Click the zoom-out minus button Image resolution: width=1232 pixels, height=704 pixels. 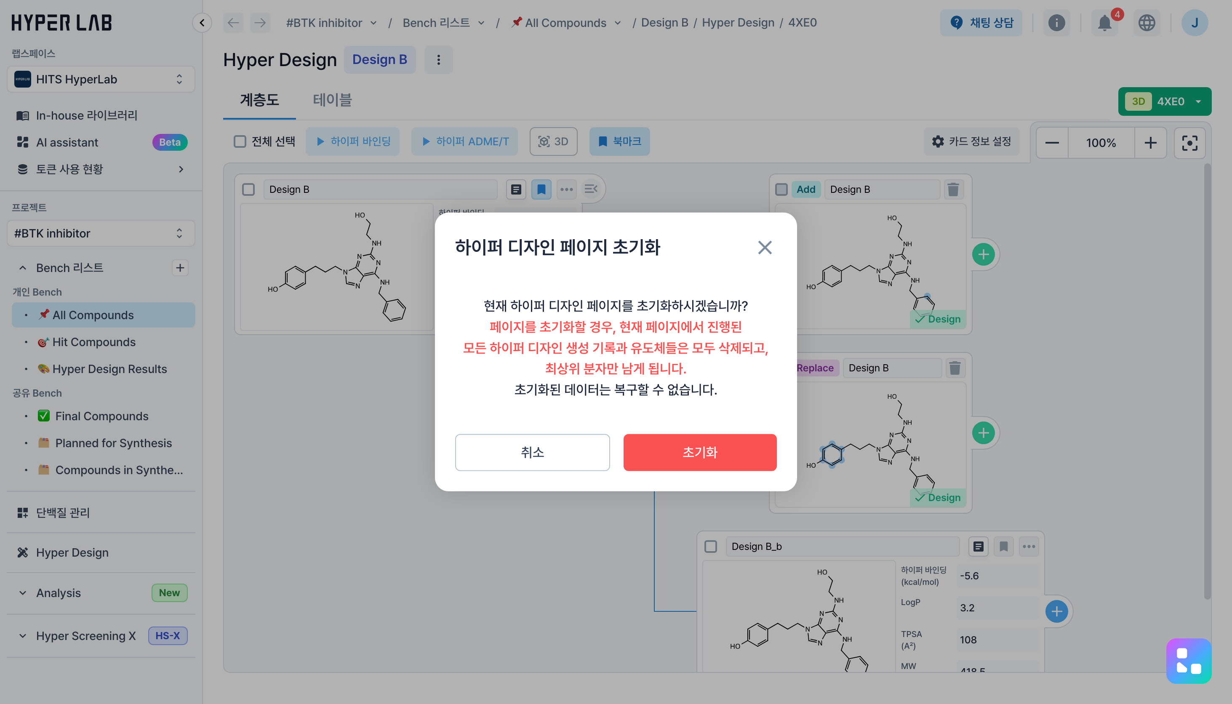(x=1052, y=143)
